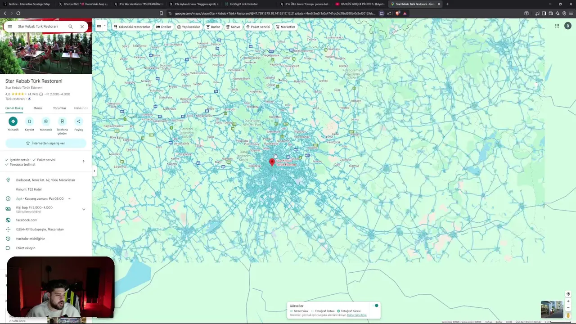Click the search magnifier icon
This screenshot has height=324, width=576.
pyautogui.click(x=71, y=27)
